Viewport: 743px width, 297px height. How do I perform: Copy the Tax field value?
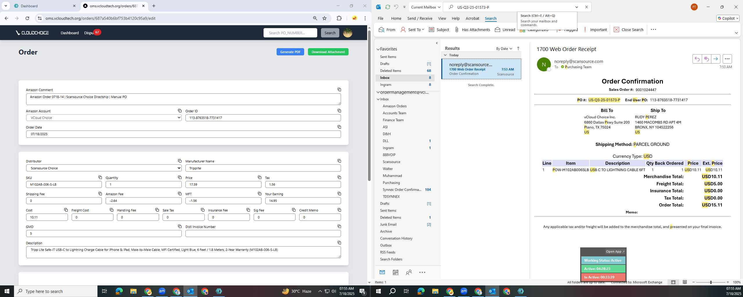click(x=339, y=177)
